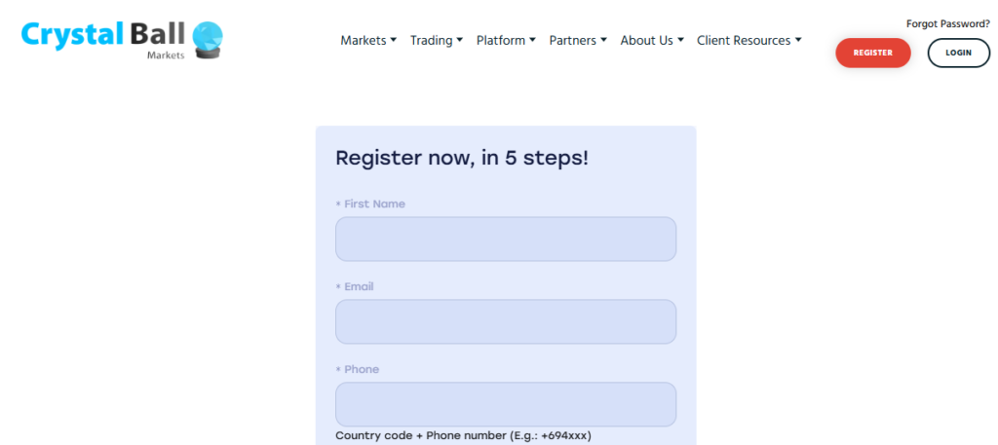This screenshot has height=445, width=998.
Task: Expand the About Us dropdown arrow
Action: point(680,40)
